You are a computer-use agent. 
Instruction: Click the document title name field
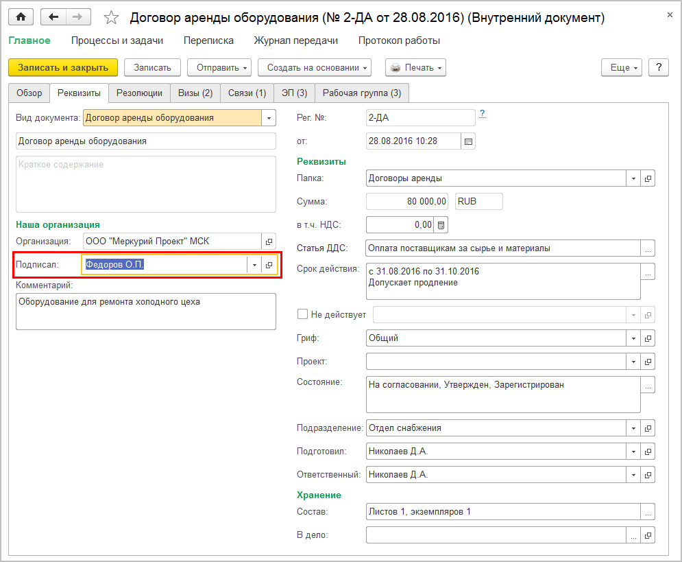click(146, 141)
